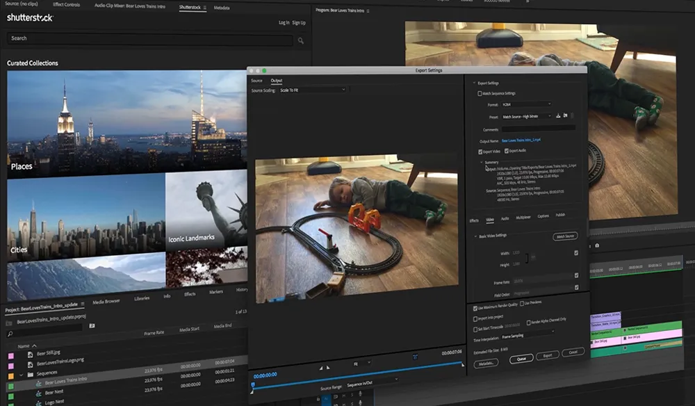The width and height of the screenshot is (695, 406).
Task: Uncheck Export Video checkbox
Action: (x=480, y=152)
